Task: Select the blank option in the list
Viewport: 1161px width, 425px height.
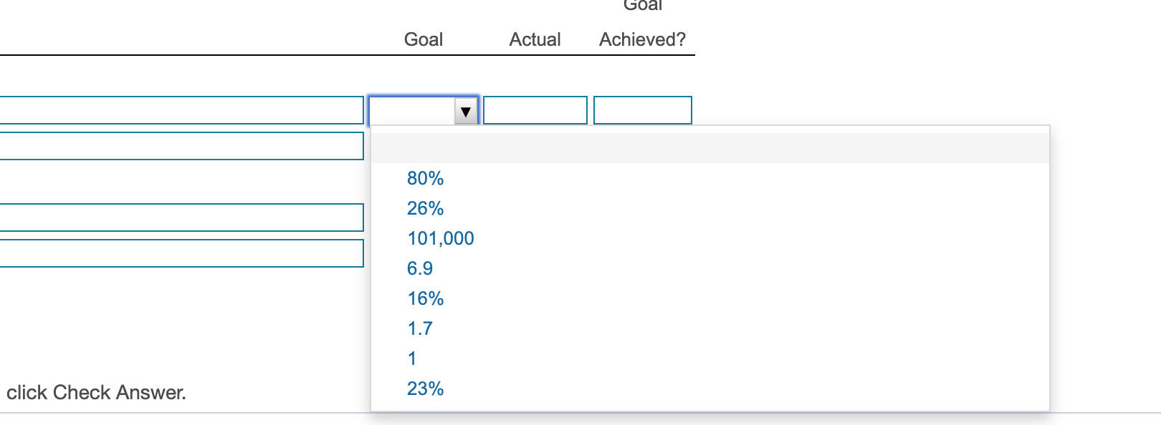Action: click(709, 148)
